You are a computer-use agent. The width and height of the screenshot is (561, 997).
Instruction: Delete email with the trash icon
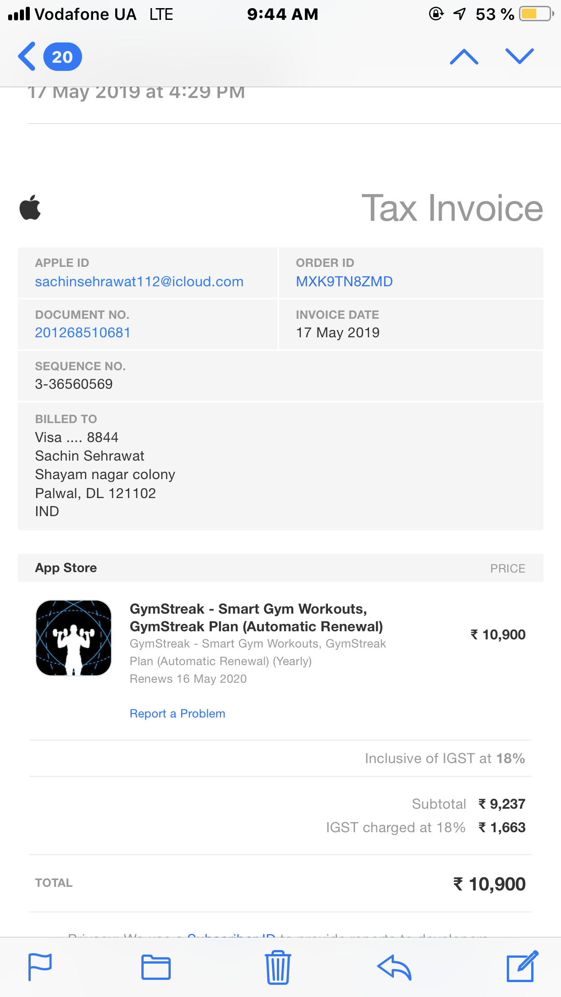point(278,967)
